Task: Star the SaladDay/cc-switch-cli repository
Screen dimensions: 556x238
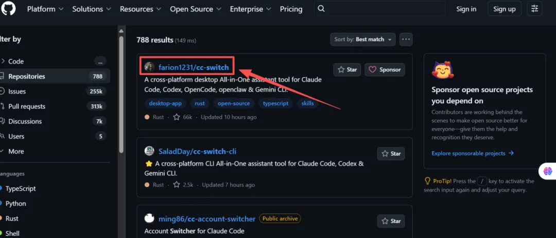Action: [x=391, y=154]
